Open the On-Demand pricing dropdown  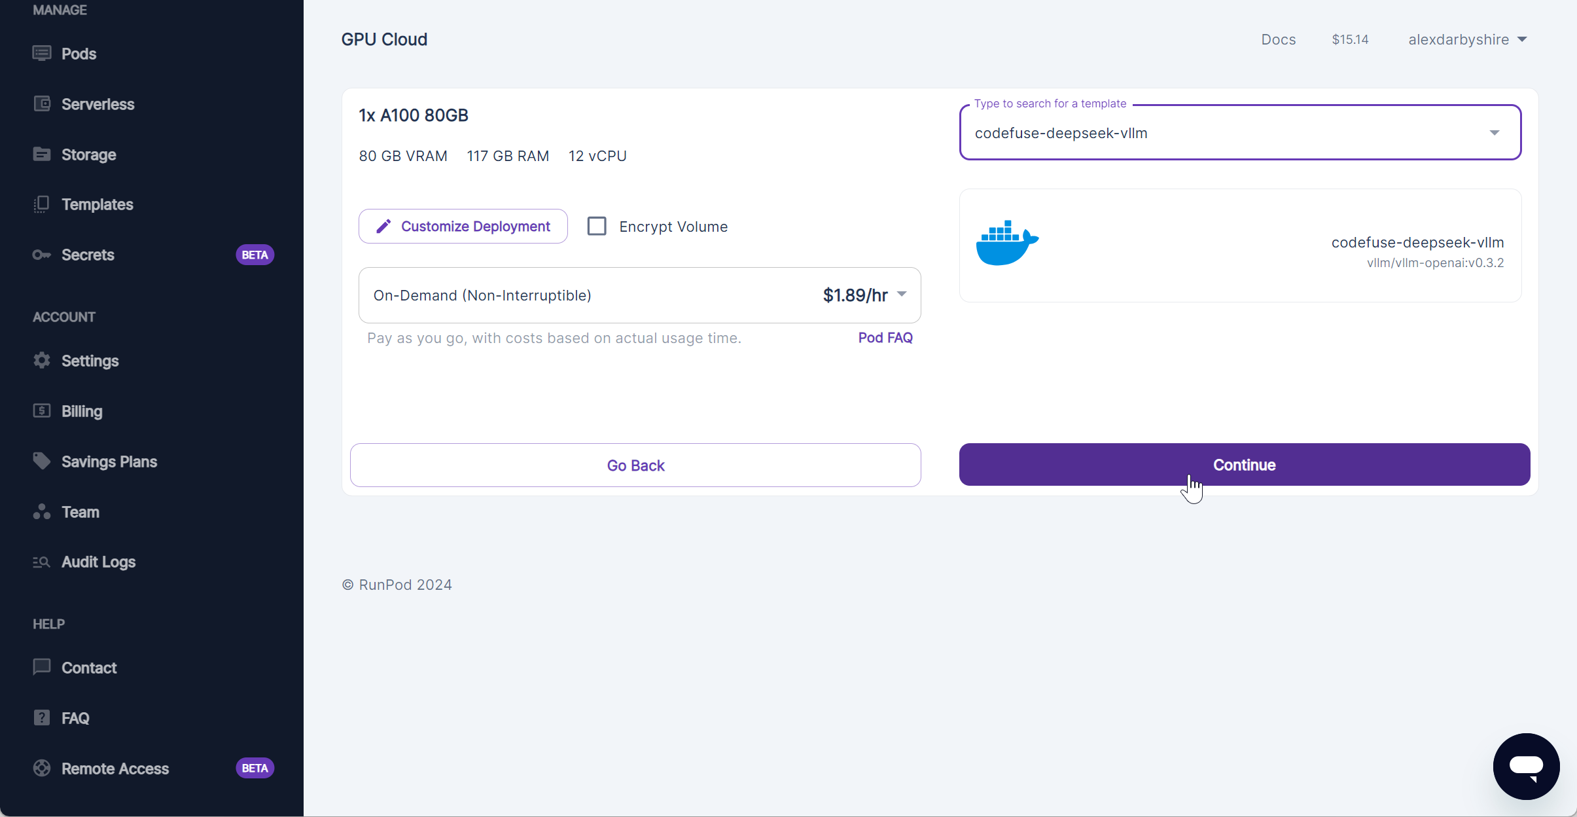pyautogui.click(x=639, y=295)
